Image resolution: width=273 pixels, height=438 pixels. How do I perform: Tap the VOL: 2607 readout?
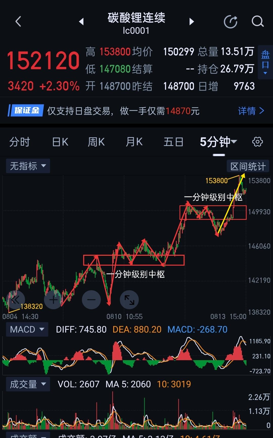(79, 384)
